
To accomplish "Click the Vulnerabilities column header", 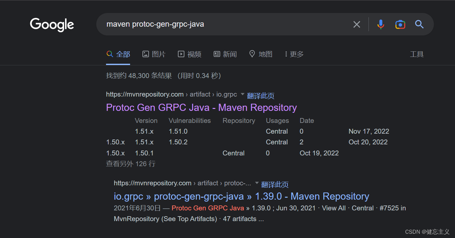I will coord(190,121).
